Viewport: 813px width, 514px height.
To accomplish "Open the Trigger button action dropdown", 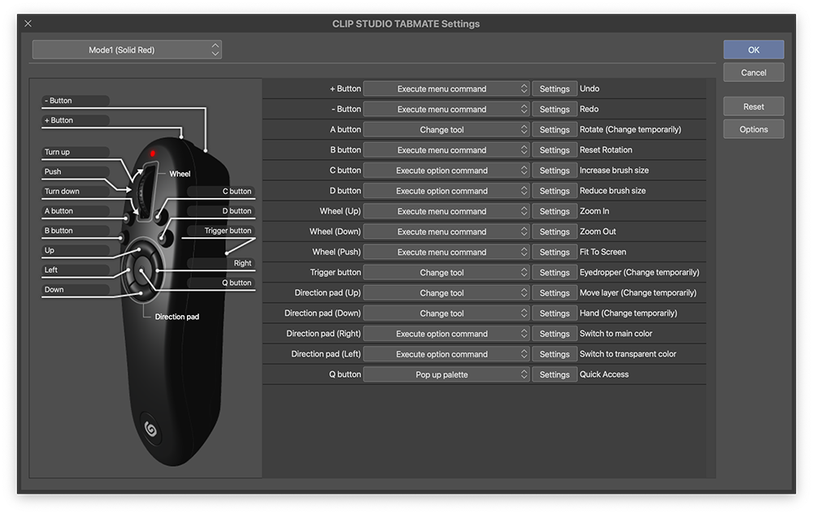I will coord(446,272).
